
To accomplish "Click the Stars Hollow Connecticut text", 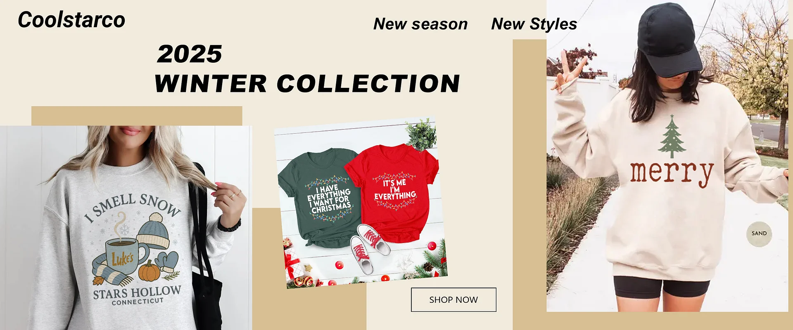I will (x=137, y=296).
